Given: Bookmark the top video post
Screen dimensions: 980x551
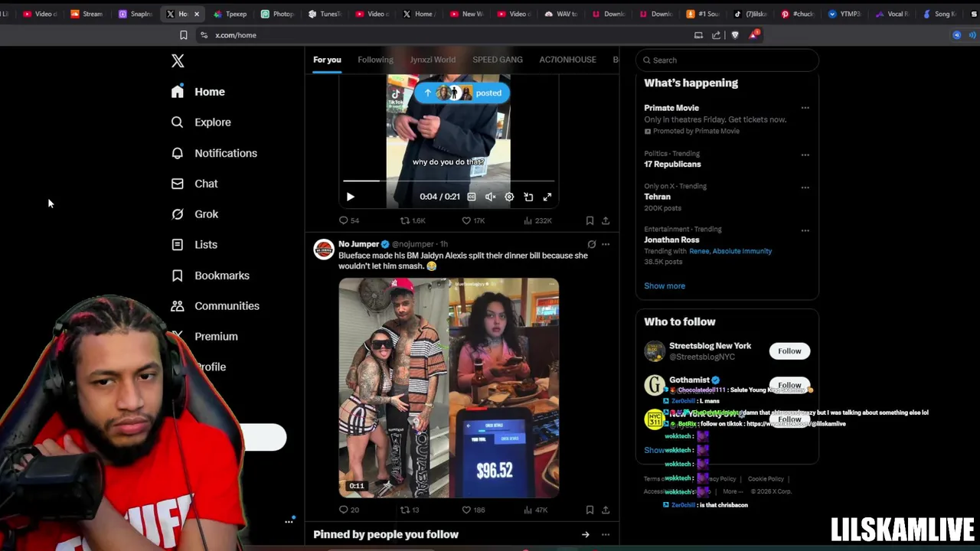Looking at the screenshot, I should point(590,220).
